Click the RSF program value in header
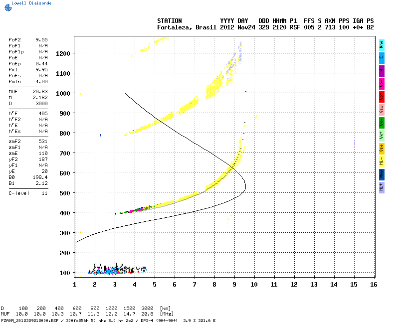Viewport: 399px width, 324px height. 295,27
